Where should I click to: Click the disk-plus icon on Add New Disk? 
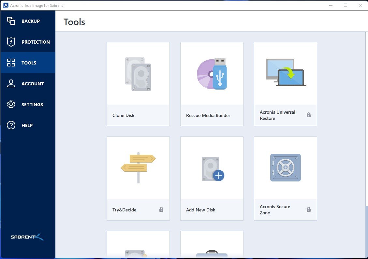[x=212, y=168]
